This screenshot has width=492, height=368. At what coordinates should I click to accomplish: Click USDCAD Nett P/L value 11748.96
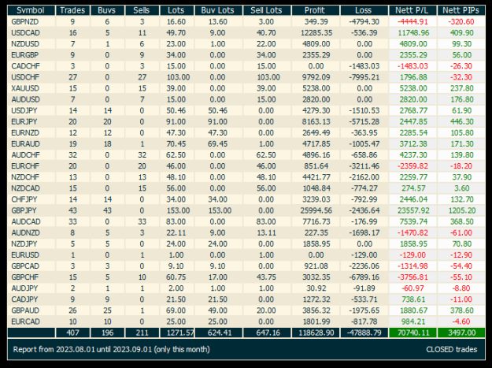tap(413, 32)
